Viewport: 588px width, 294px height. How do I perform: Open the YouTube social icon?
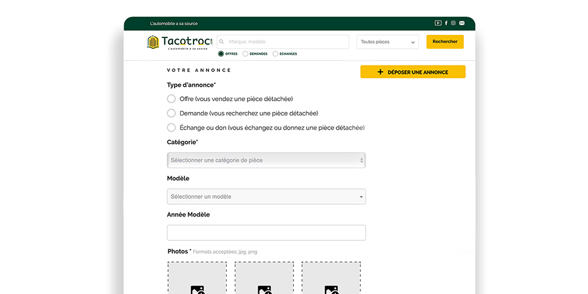click(x=438, y=23)
